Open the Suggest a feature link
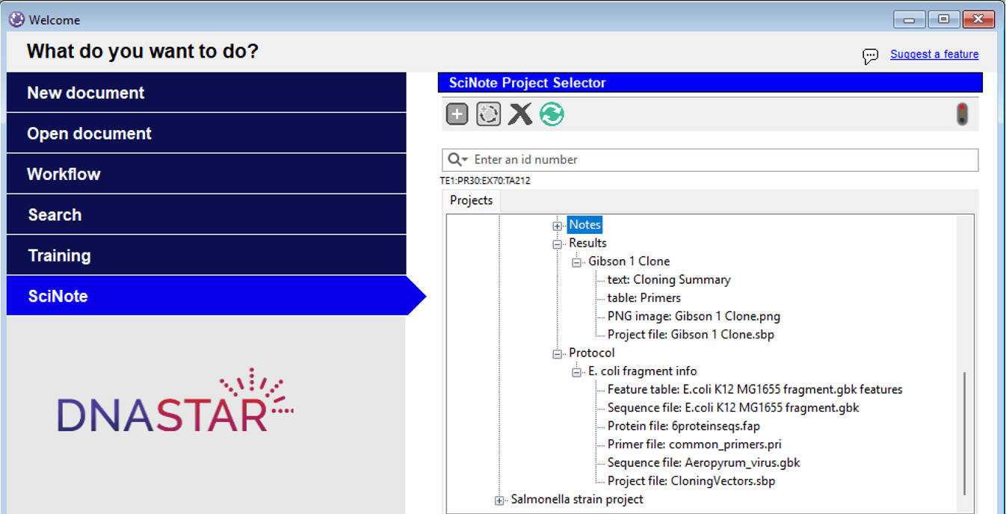Screen dimensions: 1006x514 click(x=934, y=54)
